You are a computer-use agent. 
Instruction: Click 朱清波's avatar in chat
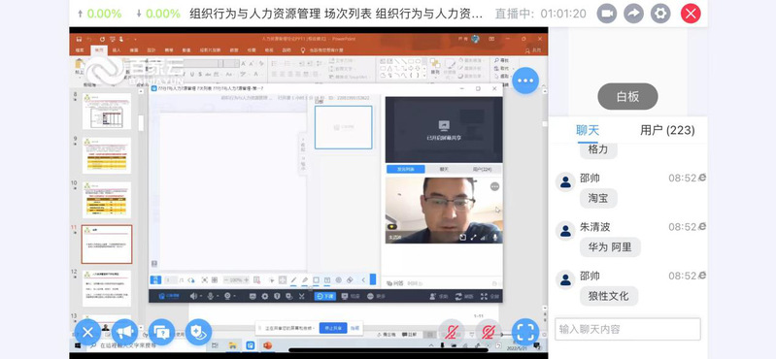click(x=565, y=231)
